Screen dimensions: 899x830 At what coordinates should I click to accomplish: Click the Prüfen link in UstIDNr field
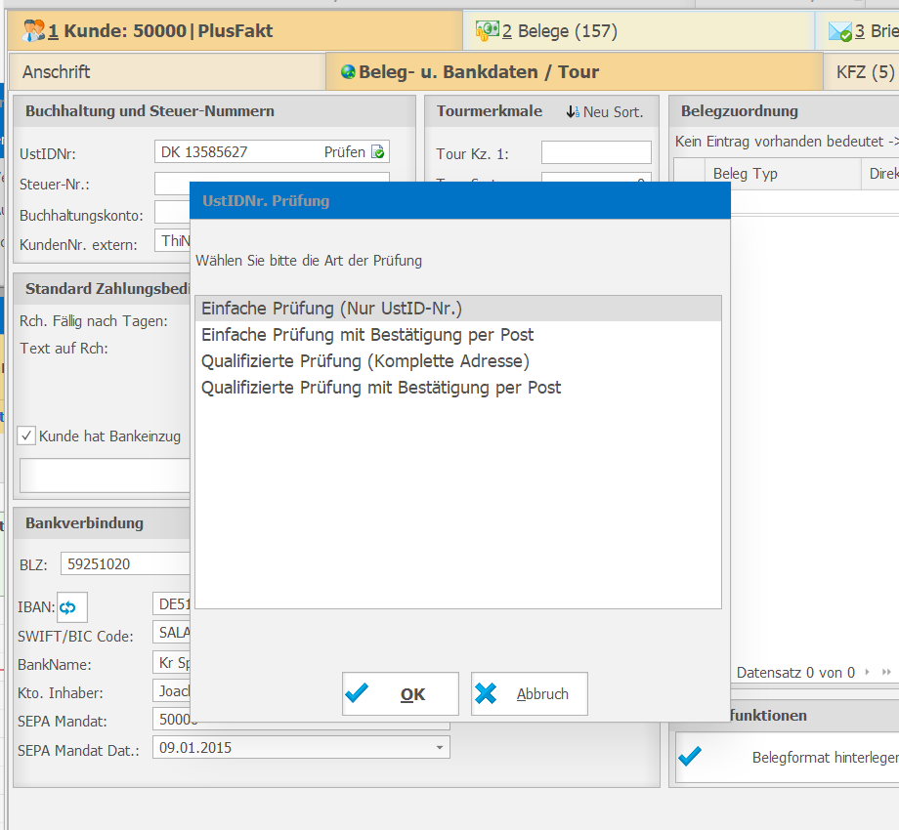[x=345, y=151]
